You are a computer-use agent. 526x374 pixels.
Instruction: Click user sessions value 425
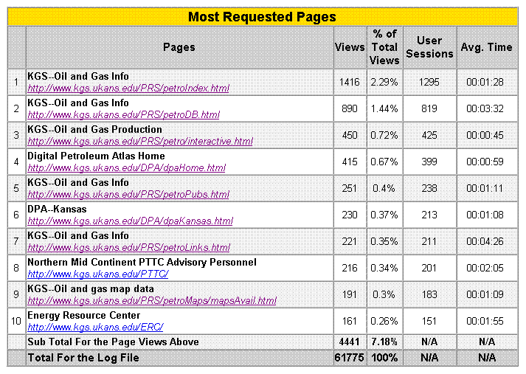(429, 135)
